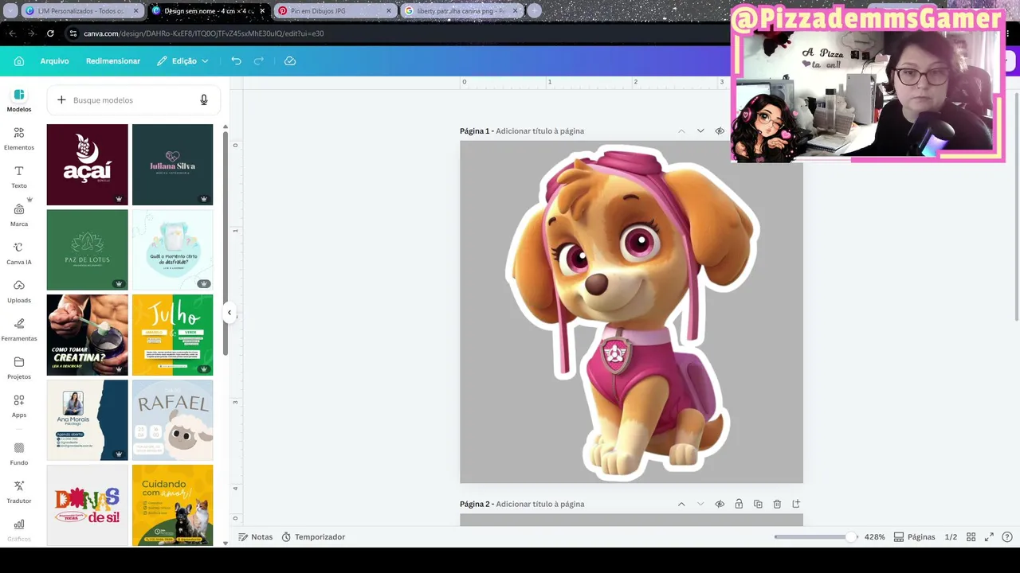
Task: Hide Página 2 with eye icon
Action: pos(720,505)
